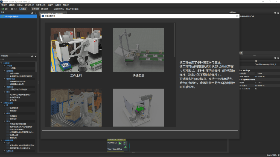280x157 pixels.
Task: Float the project (工程) panel with undock icon
Action: tap(32, 13)
